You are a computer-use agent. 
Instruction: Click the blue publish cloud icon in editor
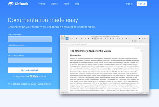coord(67,38)
